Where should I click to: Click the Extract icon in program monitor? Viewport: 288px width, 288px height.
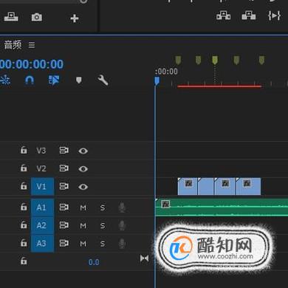tap(249, 16)
